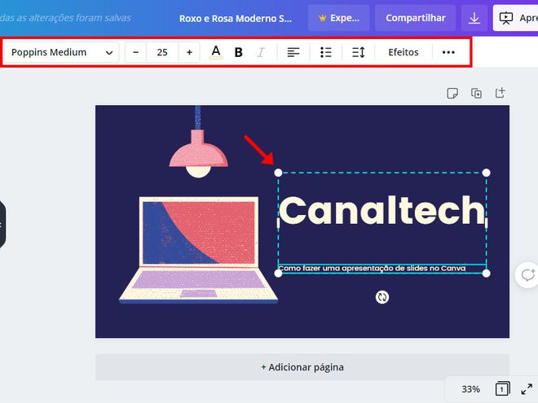The image size is (538, 403).
Task: Select the subtitle Como fazer uma apresentação
Action: click(372, 268)
